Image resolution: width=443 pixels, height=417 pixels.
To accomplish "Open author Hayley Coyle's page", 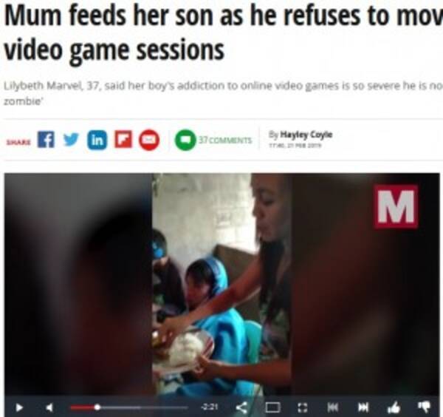I will pyautogui.click(x=306, y=135).
